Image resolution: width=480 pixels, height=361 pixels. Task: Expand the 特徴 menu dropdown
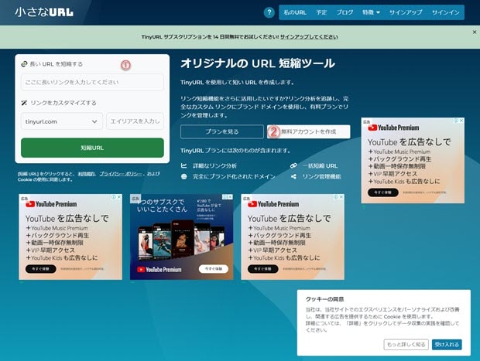[x=372, y=12]
